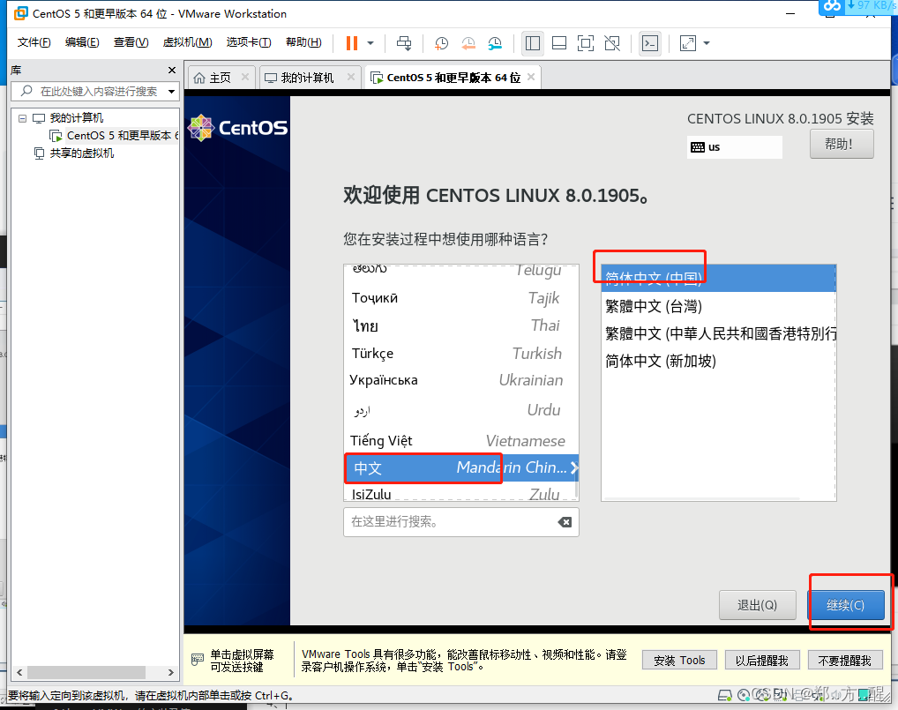Click library panel scroll right arrow
This screenshot has height=710, width=898.
coord(170,672)
